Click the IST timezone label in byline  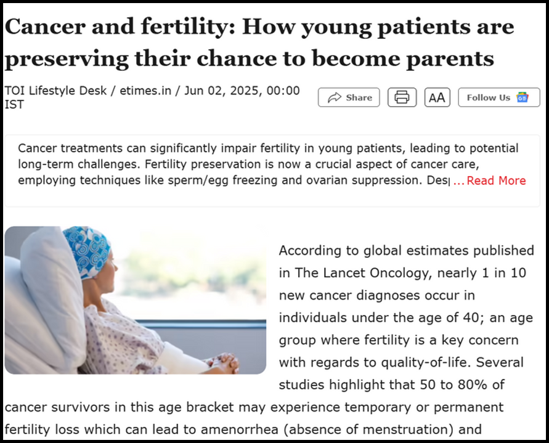click(14, 104)
